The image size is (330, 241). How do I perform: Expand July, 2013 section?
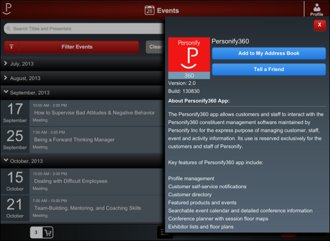(x=82, y=63)
